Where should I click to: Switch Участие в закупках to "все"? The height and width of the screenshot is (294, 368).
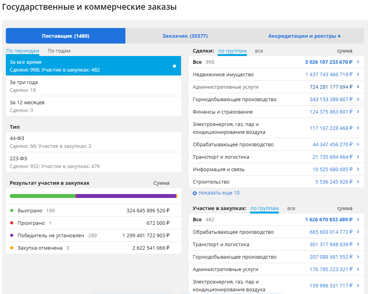[x=291, y=208]
